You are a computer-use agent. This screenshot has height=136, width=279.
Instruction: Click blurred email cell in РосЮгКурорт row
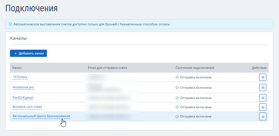pos(109,98)
